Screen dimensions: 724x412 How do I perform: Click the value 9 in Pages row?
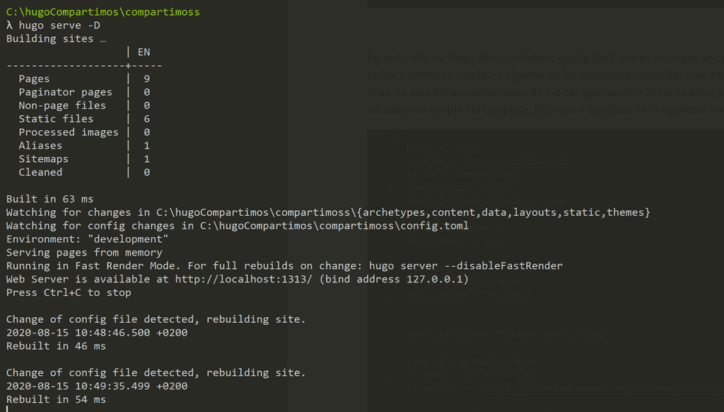click(x=147, y=79)
